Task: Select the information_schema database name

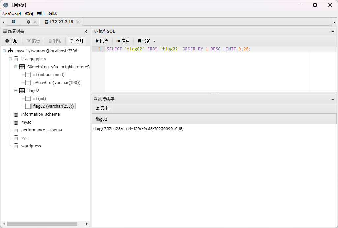Action: coord(40,114)
